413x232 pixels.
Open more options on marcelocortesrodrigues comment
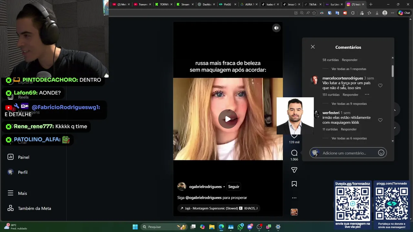click(x=367, y=94)
